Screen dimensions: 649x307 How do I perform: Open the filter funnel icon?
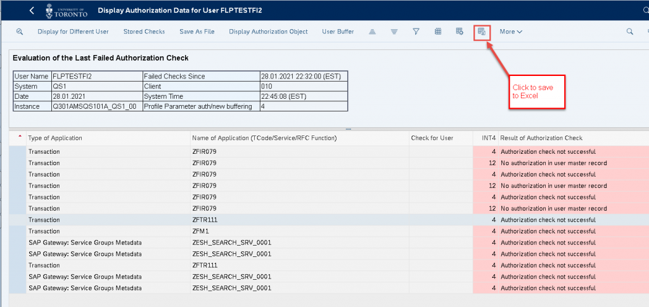[416, 32]
